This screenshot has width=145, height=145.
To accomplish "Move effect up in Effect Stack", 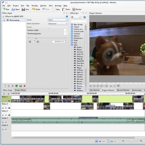I will point(9,86).
